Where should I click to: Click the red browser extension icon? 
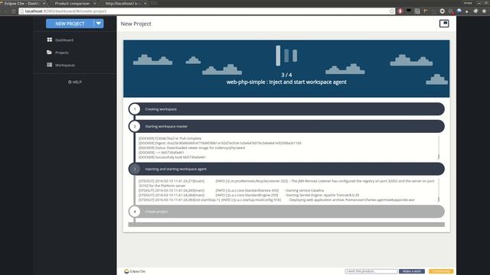pyautogui.click(x=400, y=11)
